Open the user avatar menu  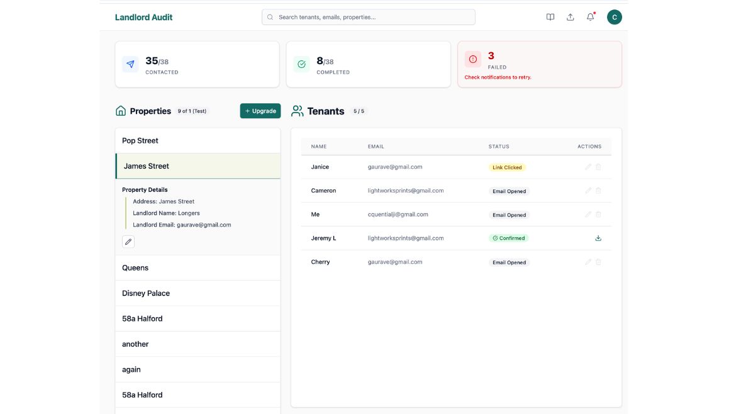coord(614,17)
